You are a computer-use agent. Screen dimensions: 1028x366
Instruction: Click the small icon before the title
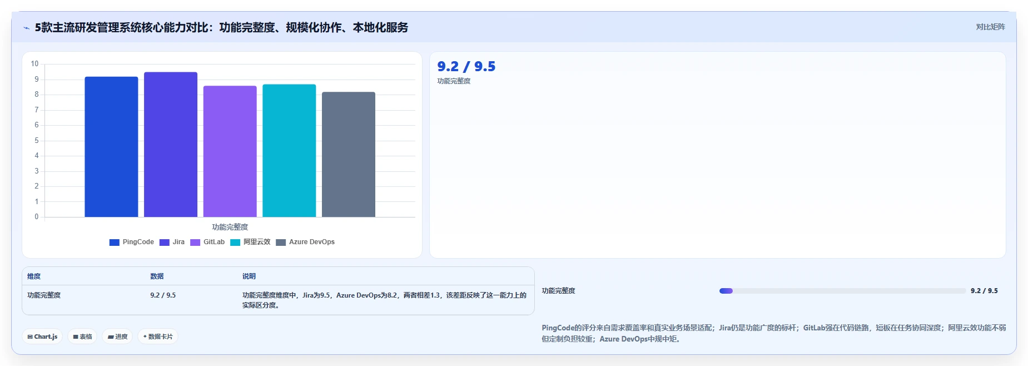click(x=26, y=28)
